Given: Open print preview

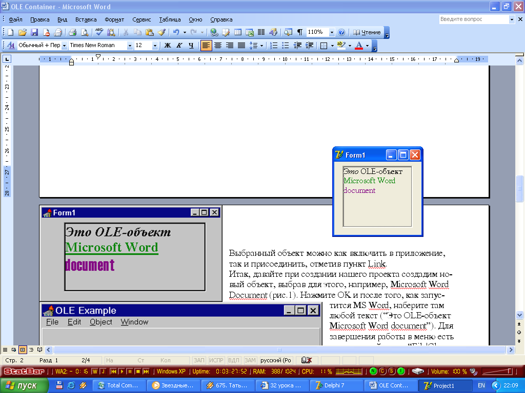Looking at the screenshot, I should 85,32.
